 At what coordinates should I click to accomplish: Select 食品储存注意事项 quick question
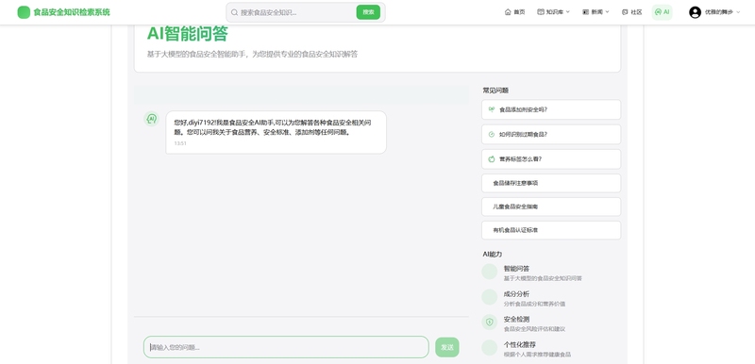pyautogui.click(x=551, y=183)
